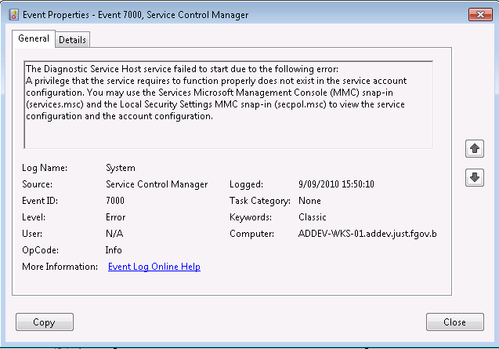Select the Keywords value "Classic"
499x349 pixels.
point(313,217)
